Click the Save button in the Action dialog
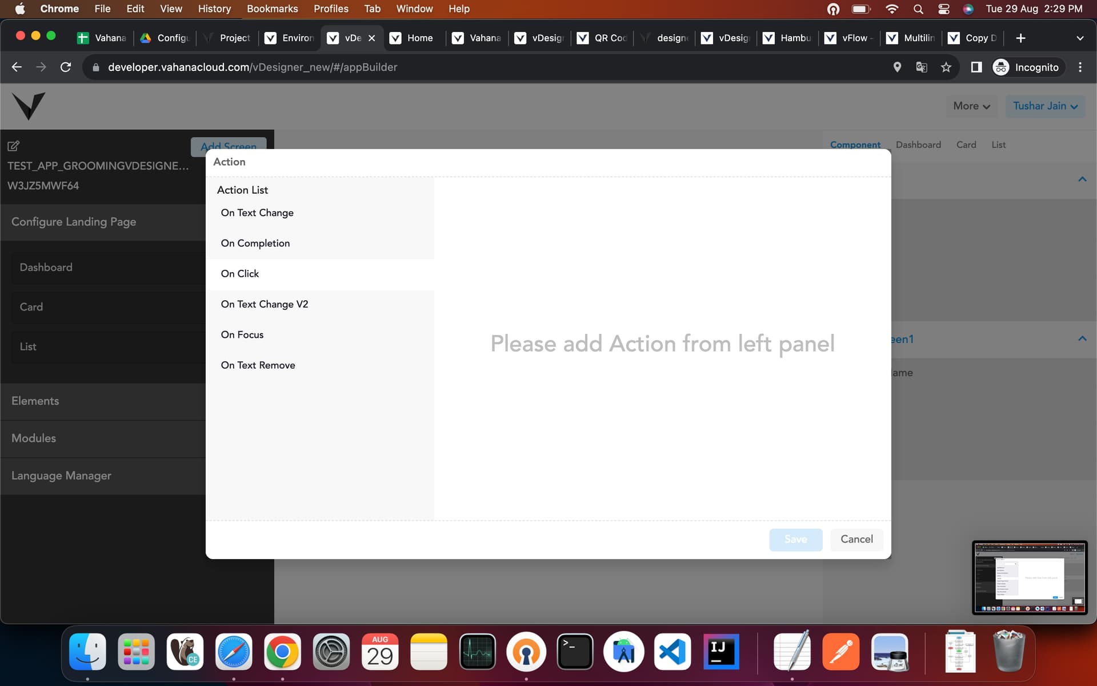Image resolution: width=1097 pixels, height=686 pixels. pos(795,540)
